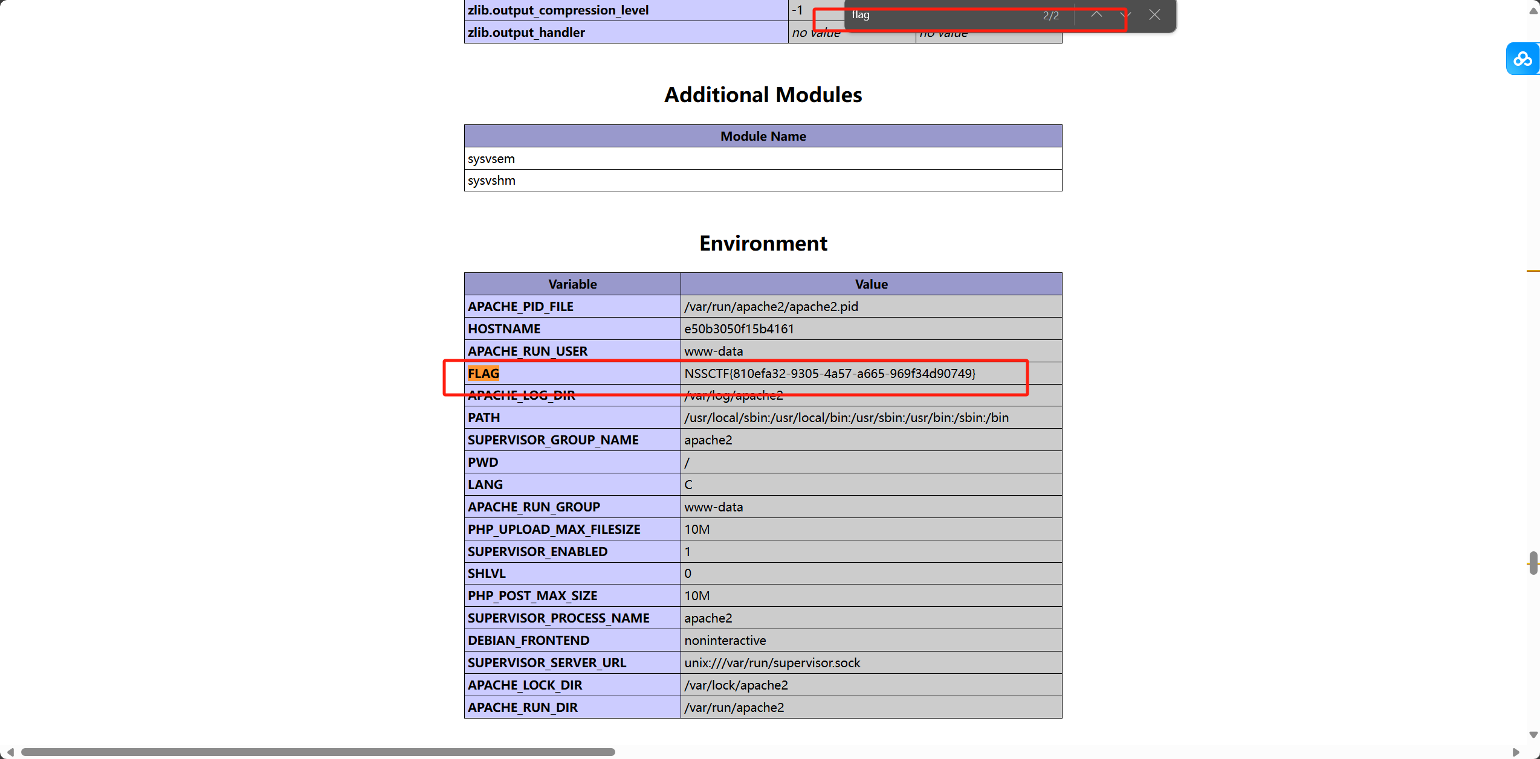Click the Module Name table header

[763, 136]
